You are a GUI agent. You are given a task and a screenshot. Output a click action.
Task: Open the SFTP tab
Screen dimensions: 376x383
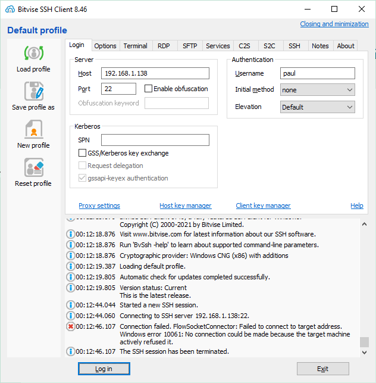190,46
